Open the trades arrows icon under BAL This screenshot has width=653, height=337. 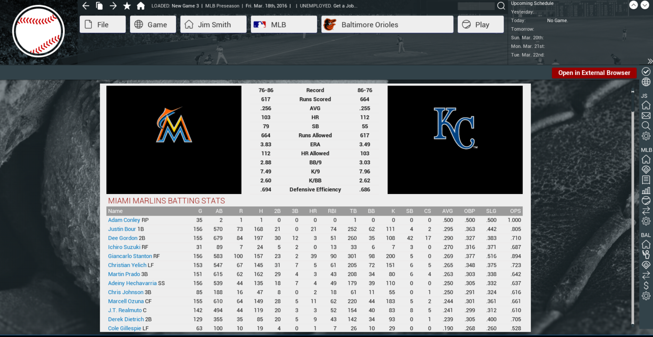[x=646, y=275]
